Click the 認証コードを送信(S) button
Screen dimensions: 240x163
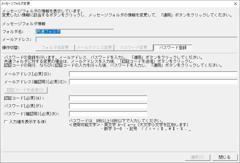pos(26,90)
